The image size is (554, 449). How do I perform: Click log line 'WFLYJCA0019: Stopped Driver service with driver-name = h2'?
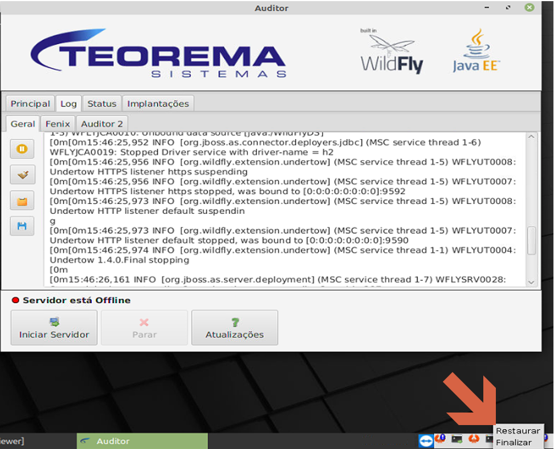coord(192,152)
